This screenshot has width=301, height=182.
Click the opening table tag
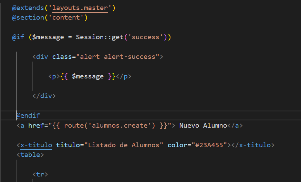(30, 155)
